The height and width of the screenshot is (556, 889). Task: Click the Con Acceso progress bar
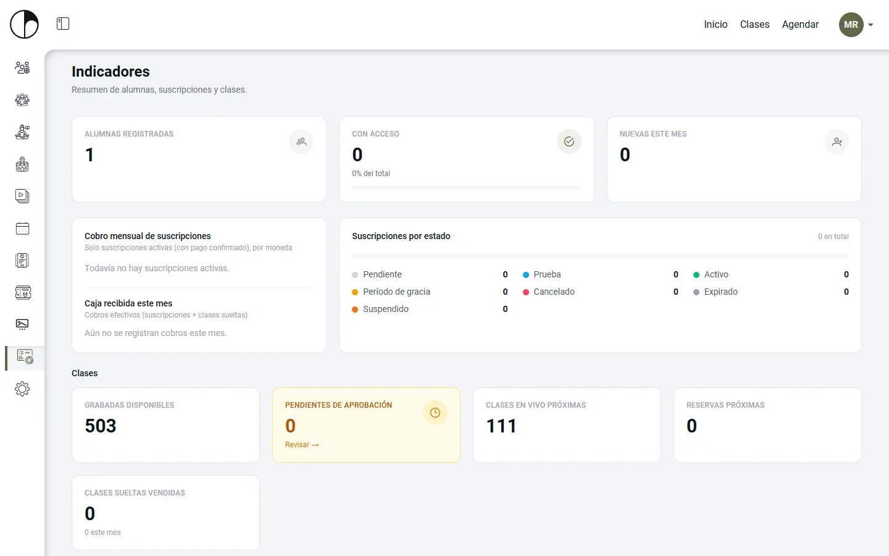click(467, 187)
